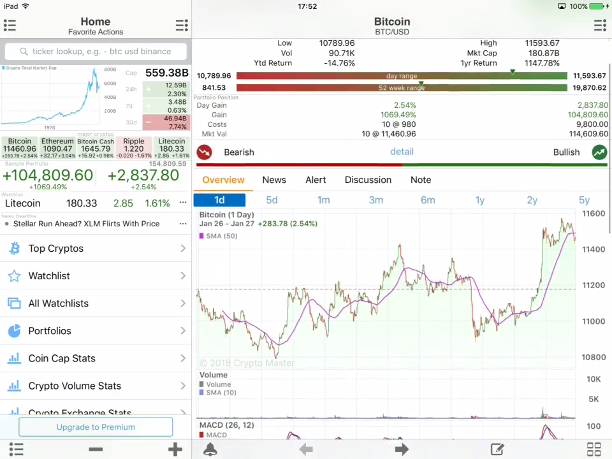Select the 5d chart range
The image size is (612, 459).
272,200
